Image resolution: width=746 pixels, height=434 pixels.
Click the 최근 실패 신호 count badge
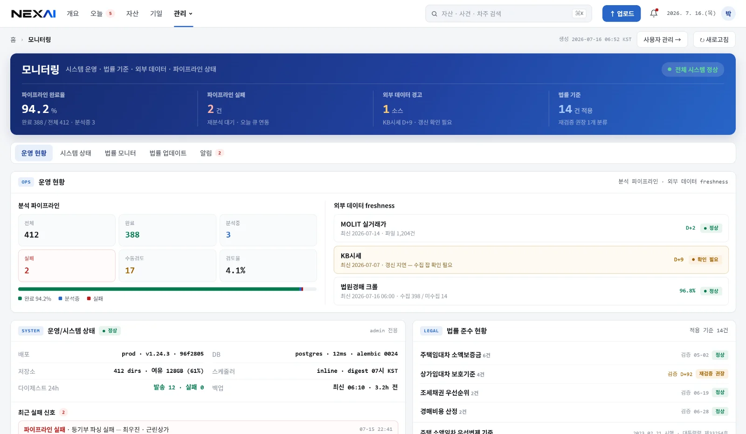tap(63, 413)
